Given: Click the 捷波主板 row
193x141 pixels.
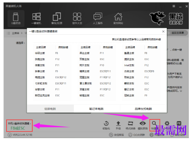Looking at the screenshot, I should tap(141, 59).
